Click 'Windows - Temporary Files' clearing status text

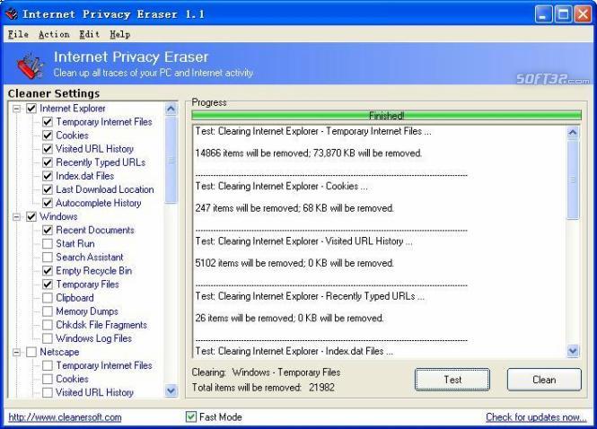pyautogui.click(x=286, y=372)
